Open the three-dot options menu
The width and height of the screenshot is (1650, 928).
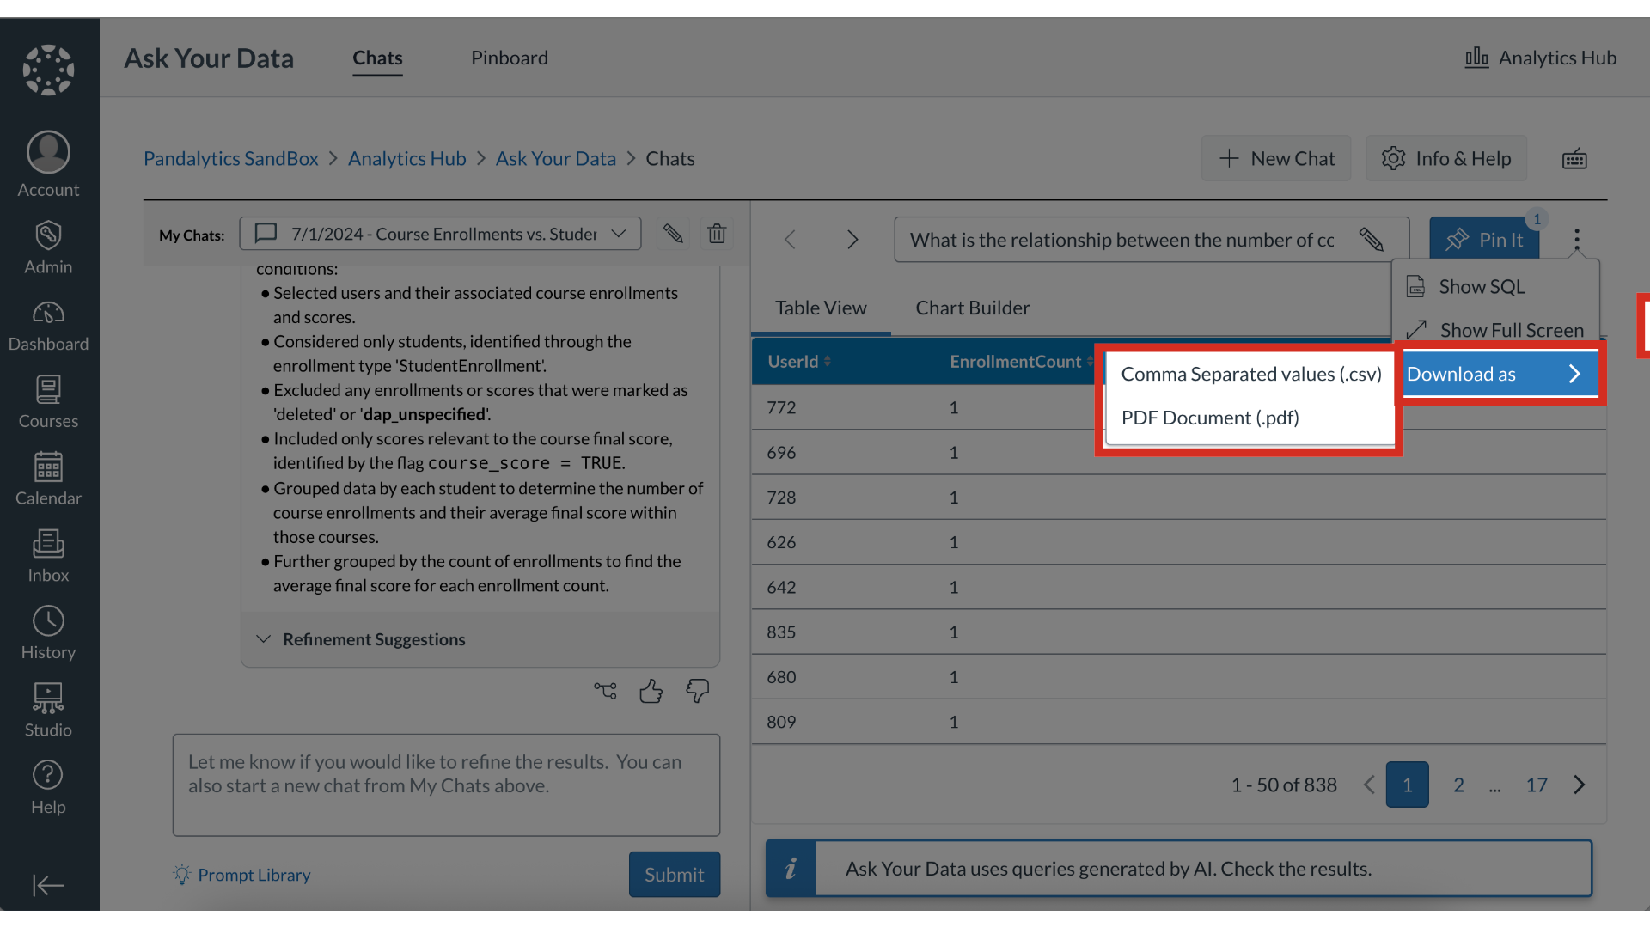1577,239
